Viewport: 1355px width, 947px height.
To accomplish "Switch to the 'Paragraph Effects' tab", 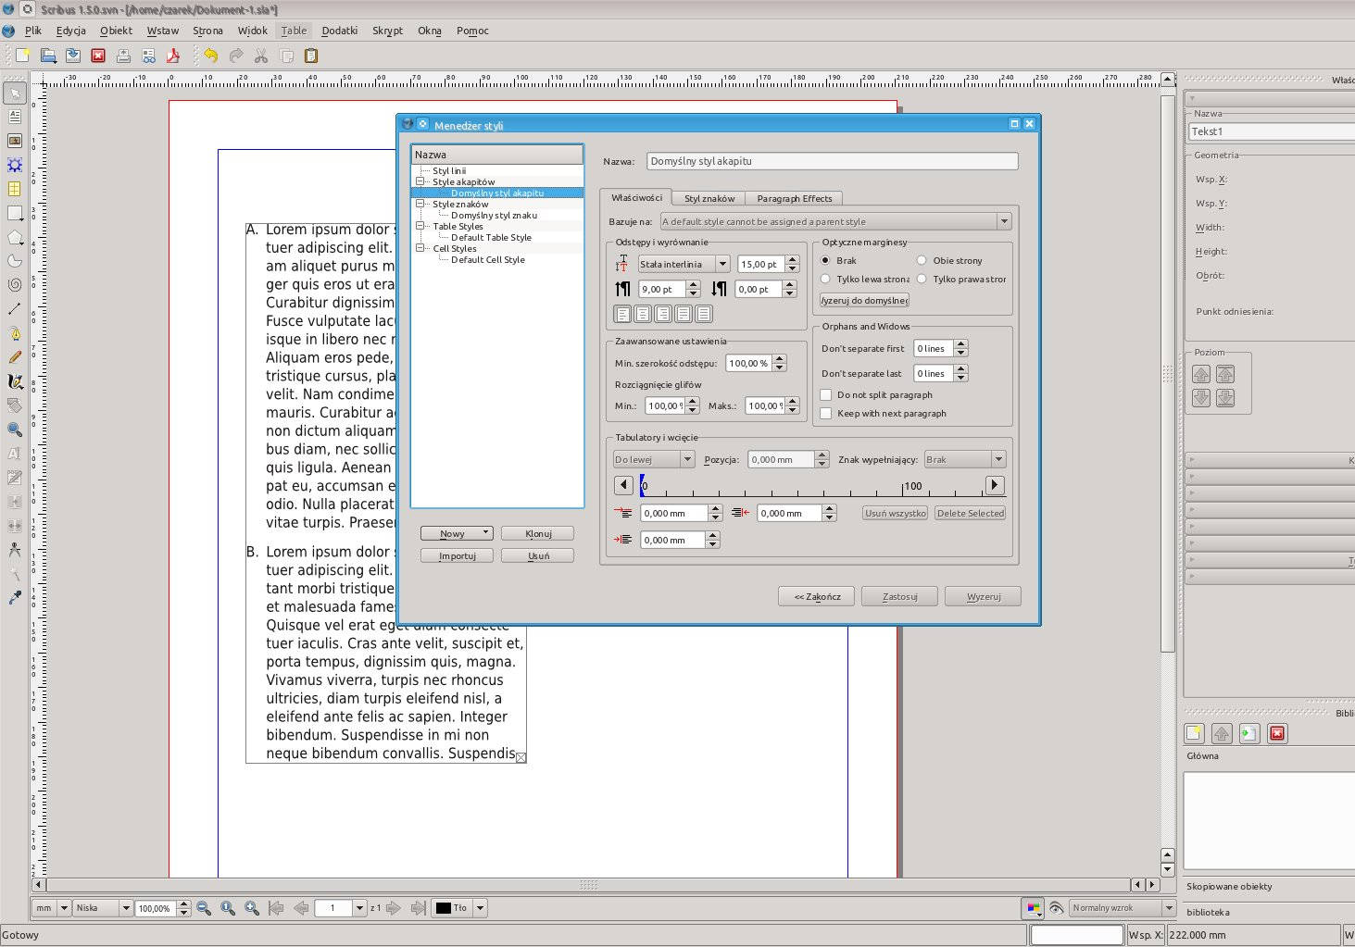I will [x=794, y=198].
